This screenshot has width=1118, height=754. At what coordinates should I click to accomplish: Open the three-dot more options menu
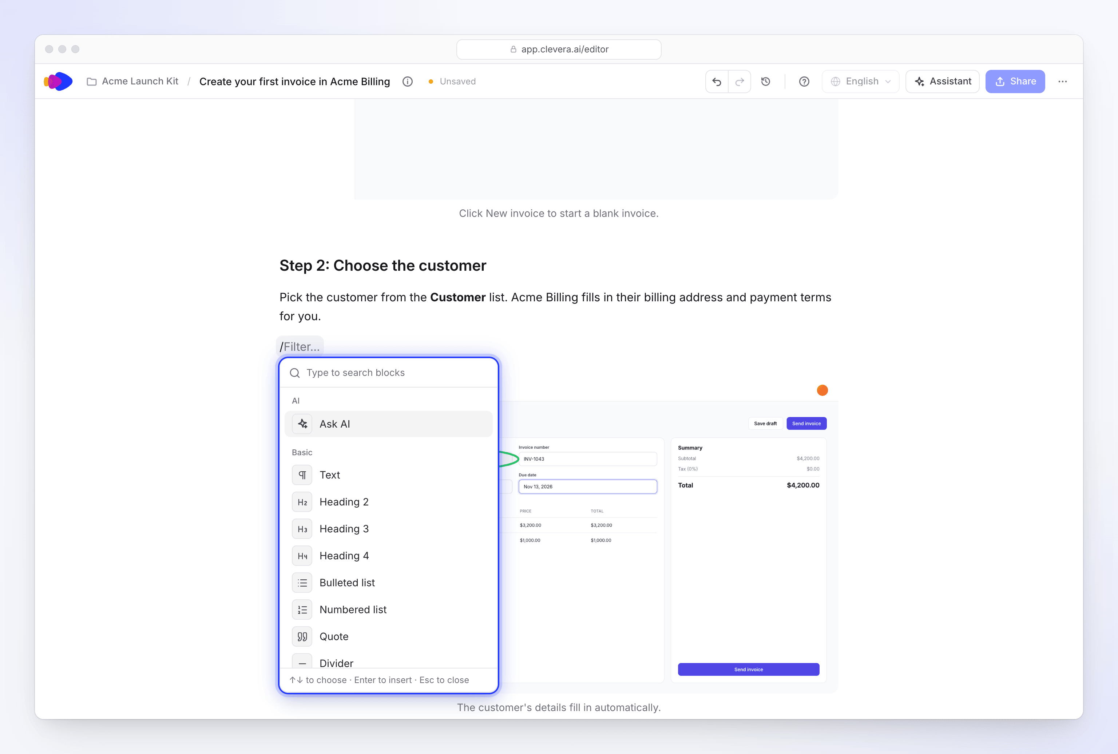pos(1063,81)
